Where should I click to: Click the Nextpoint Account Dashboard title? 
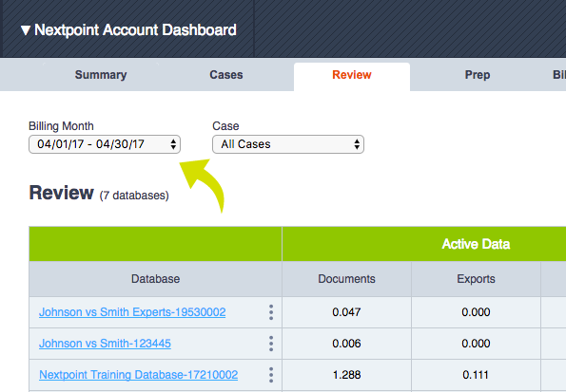click(135, 30)
